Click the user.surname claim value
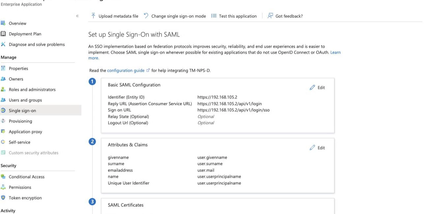 [210, 164]
